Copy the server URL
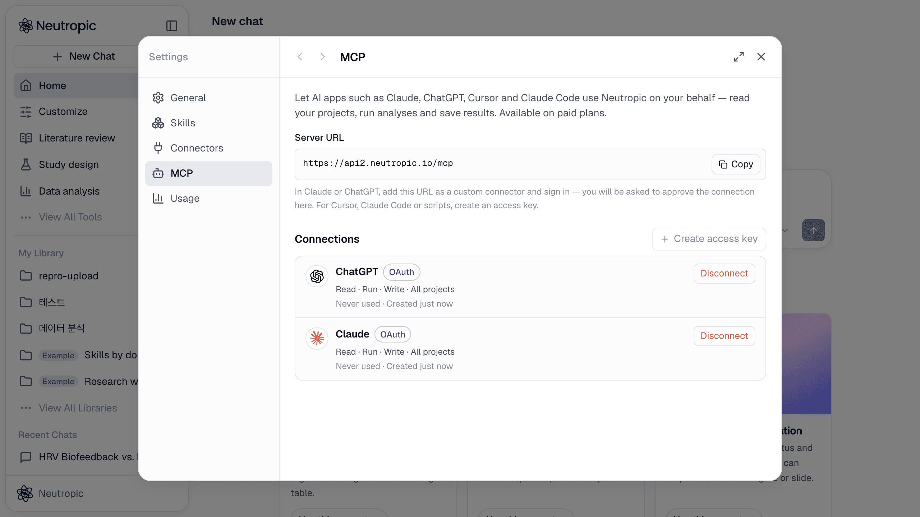The image size is (920, 517). click(736, 164)
